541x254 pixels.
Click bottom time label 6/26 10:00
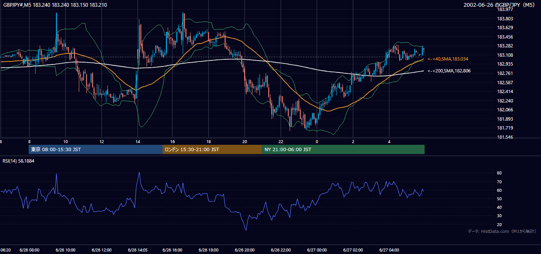click(65, 250)
